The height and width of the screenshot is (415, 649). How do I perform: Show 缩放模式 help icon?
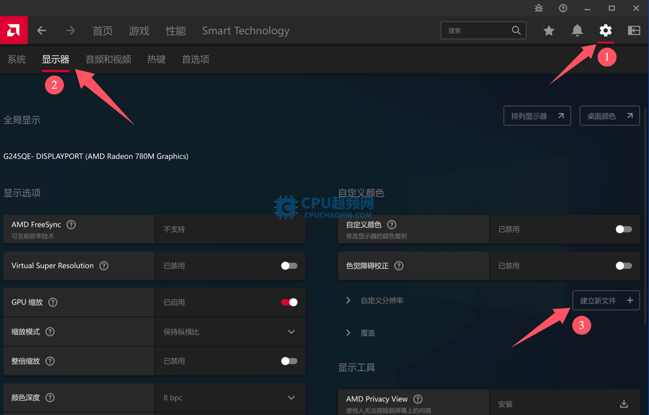(50, 332)
